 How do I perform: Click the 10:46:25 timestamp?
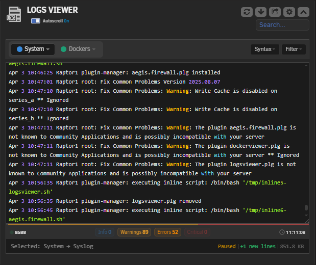[40, 72]
